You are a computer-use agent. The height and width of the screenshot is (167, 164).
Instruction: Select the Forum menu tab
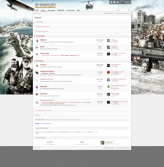(x=43, y=10)
